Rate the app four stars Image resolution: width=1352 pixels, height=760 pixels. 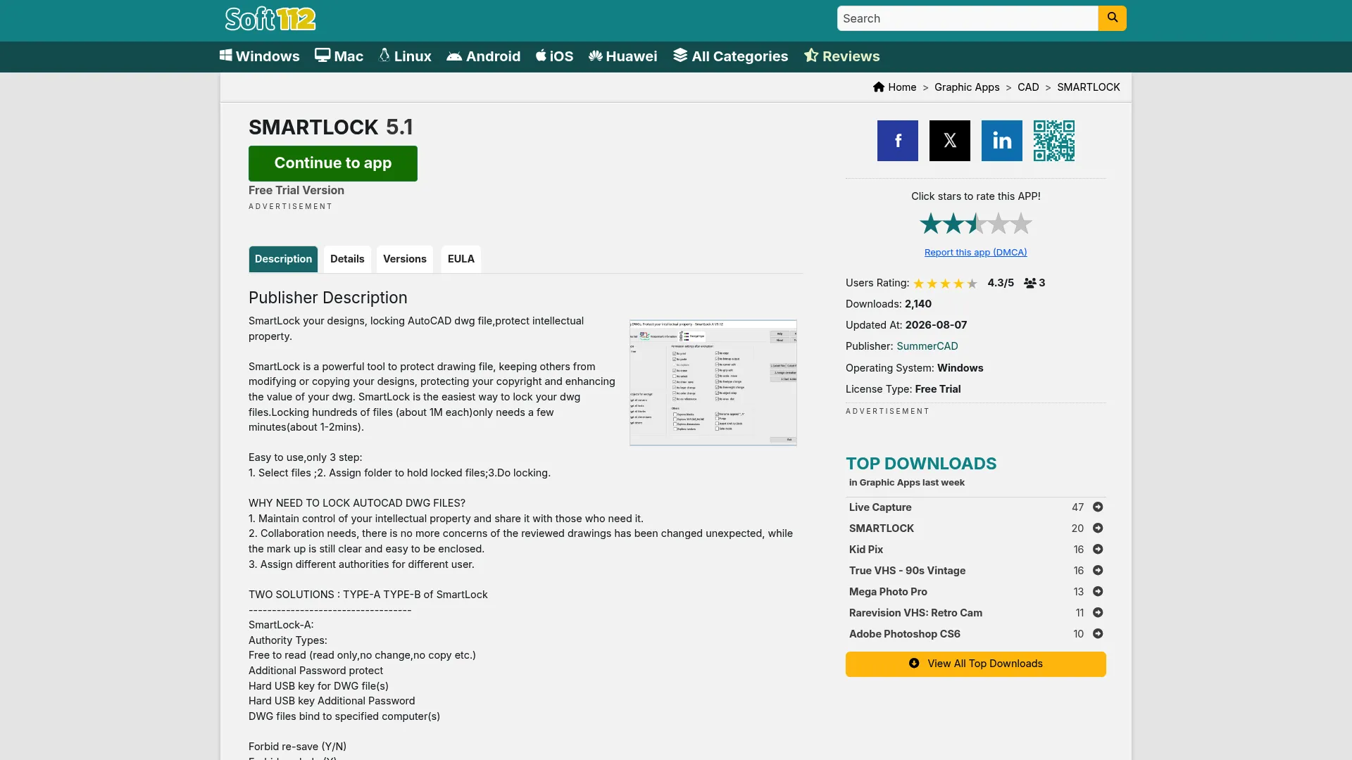[x=999, y=224]
